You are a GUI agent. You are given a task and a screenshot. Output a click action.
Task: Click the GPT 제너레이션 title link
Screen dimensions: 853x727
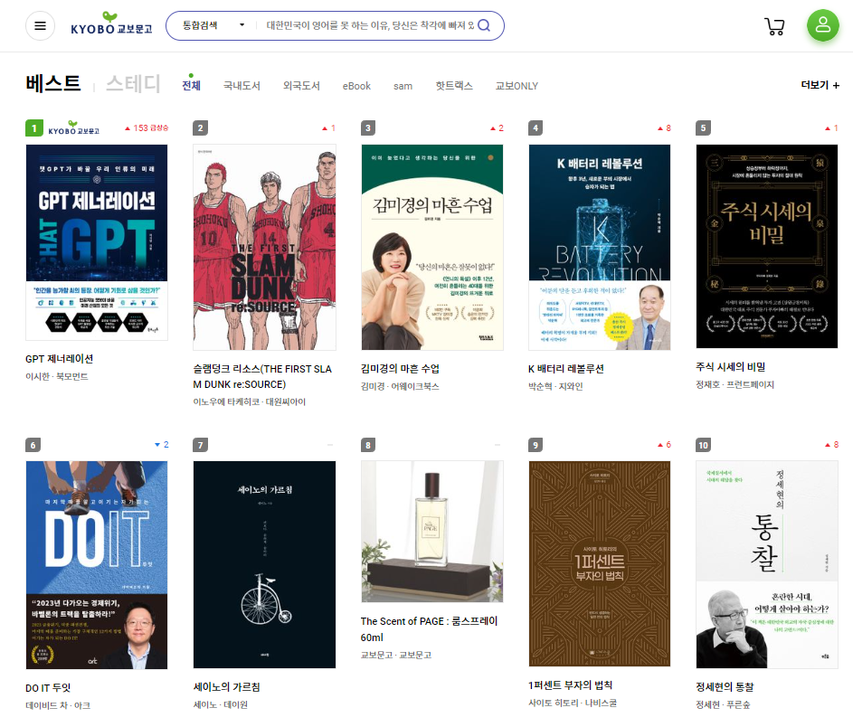pos(60,359)
